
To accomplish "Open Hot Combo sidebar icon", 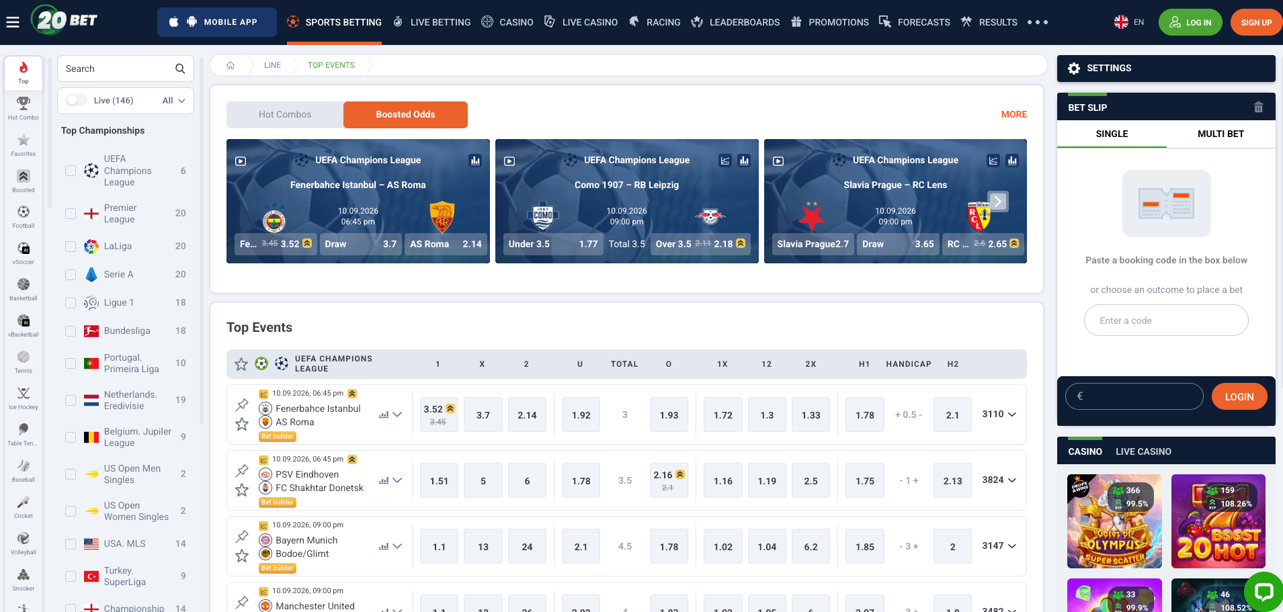I will tap(24, 108).
